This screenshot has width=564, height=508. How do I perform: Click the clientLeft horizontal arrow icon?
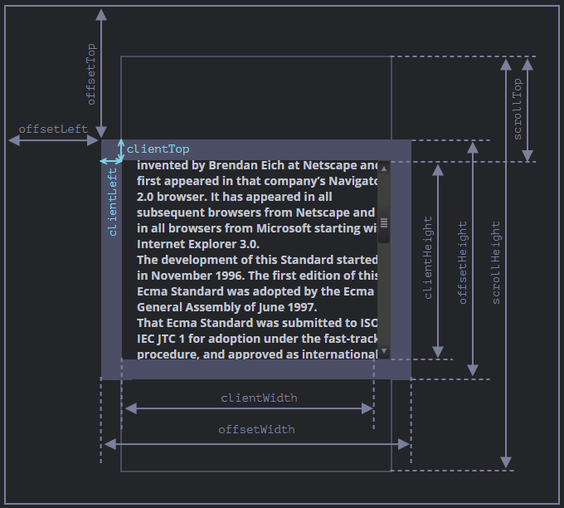click(110, 160)
